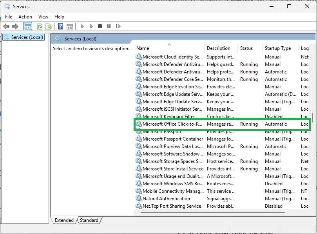Click the Export List toolbar icon
This screenshot has height=234, width=317.
[49, 26]
